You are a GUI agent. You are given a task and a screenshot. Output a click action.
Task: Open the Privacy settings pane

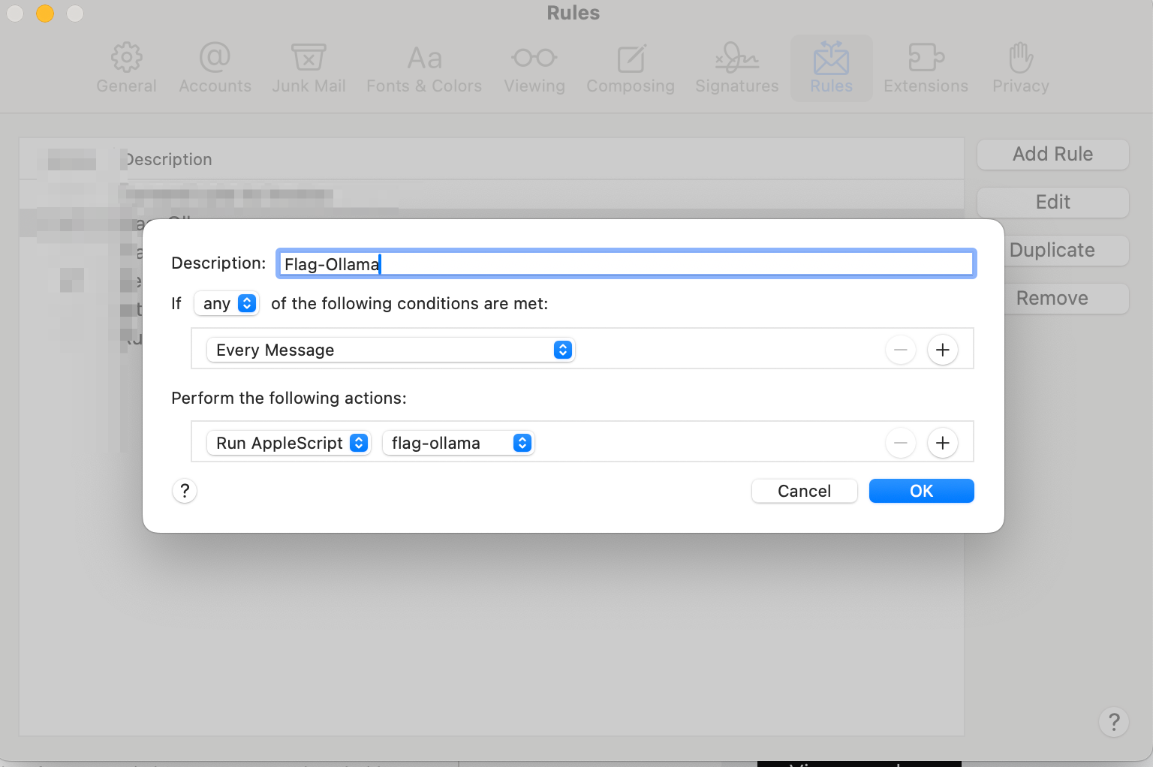coord(1019,67)
